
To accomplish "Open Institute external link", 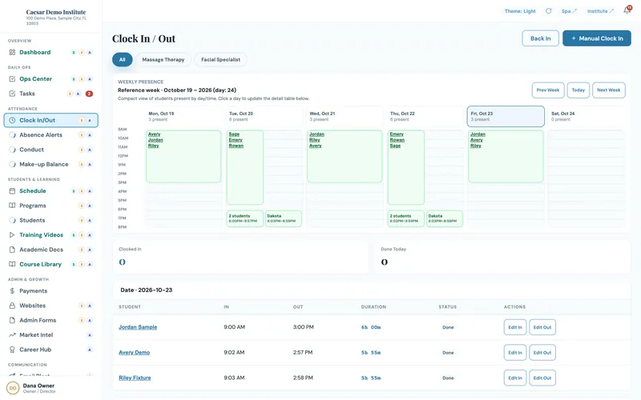I will [600, 11].
